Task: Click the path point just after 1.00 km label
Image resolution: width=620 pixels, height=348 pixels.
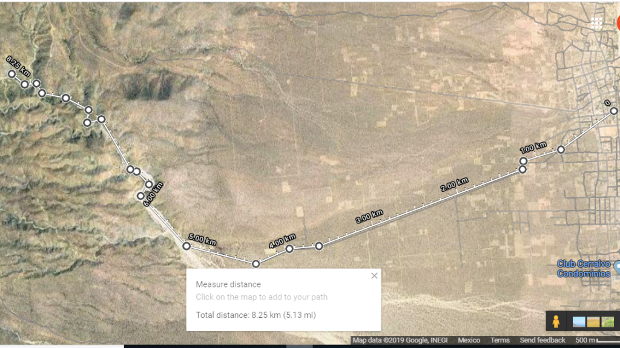Action: (561, 149)
